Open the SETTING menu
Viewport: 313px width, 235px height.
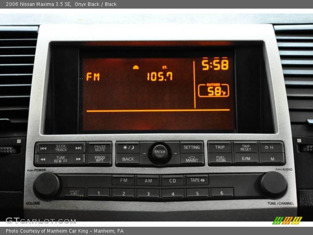click(192, 148)
